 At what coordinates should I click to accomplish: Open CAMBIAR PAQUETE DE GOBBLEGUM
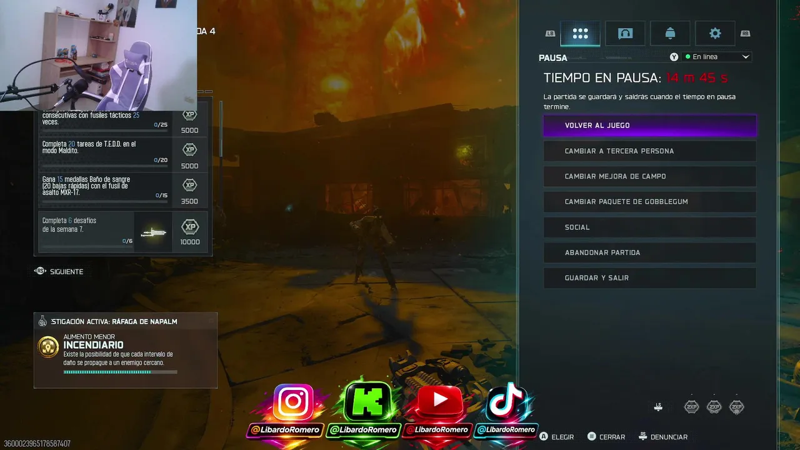(650, 202)
